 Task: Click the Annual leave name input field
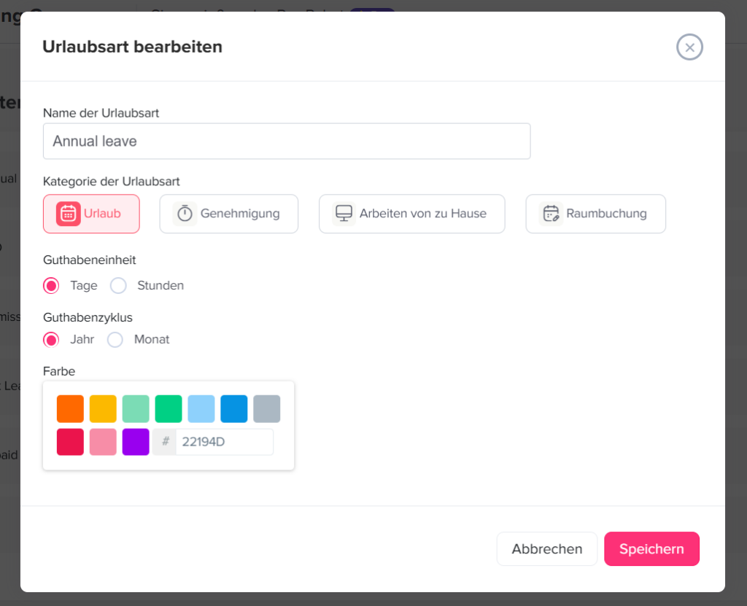[286, 141]
